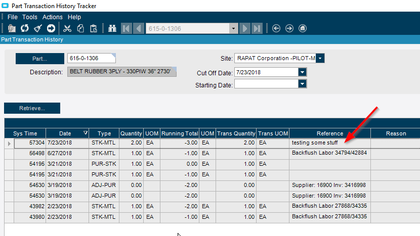
Task: Click the Type column header
Action: [104, 133]
